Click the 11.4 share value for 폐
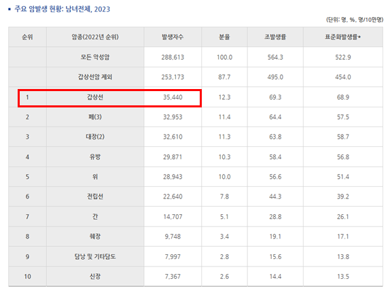 pos(224,117)
